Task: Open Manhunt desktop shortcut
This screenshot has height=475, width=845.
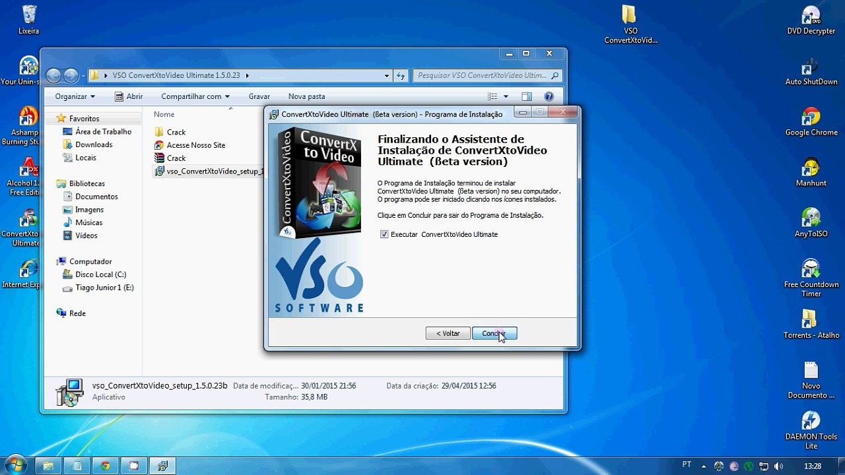Action: (x=811, y=173)
